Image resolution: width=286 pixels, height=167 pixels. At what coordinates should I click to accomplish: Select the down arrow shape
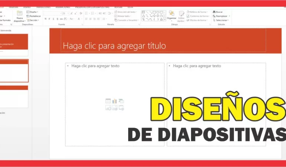(x=158, y=16)
